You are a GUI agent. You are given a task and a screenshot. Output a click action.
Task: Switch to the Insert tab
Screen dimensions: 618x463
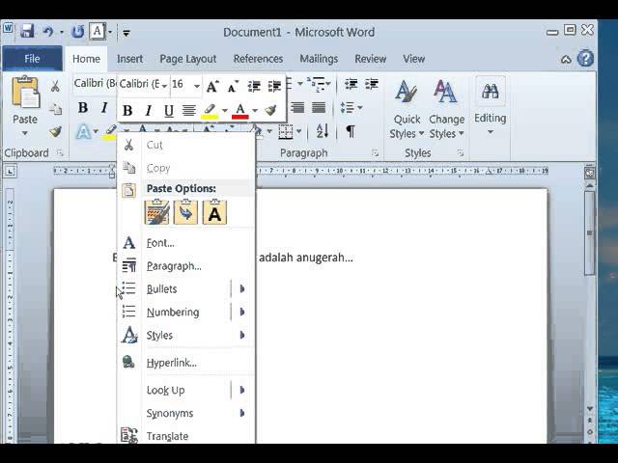pyautogui.click(x=129, y=59)
